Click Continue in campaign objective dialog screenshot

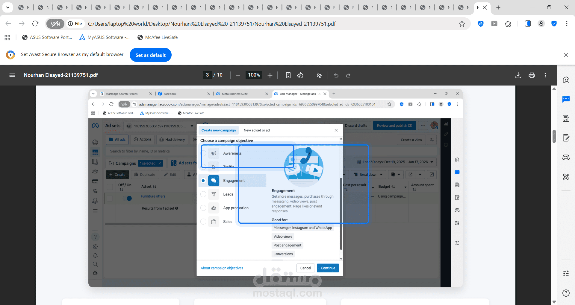pos(328,268)
